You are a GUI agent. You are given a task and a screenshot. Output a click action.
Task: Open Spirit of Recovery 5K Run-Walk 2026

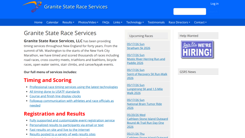point(147,76)
